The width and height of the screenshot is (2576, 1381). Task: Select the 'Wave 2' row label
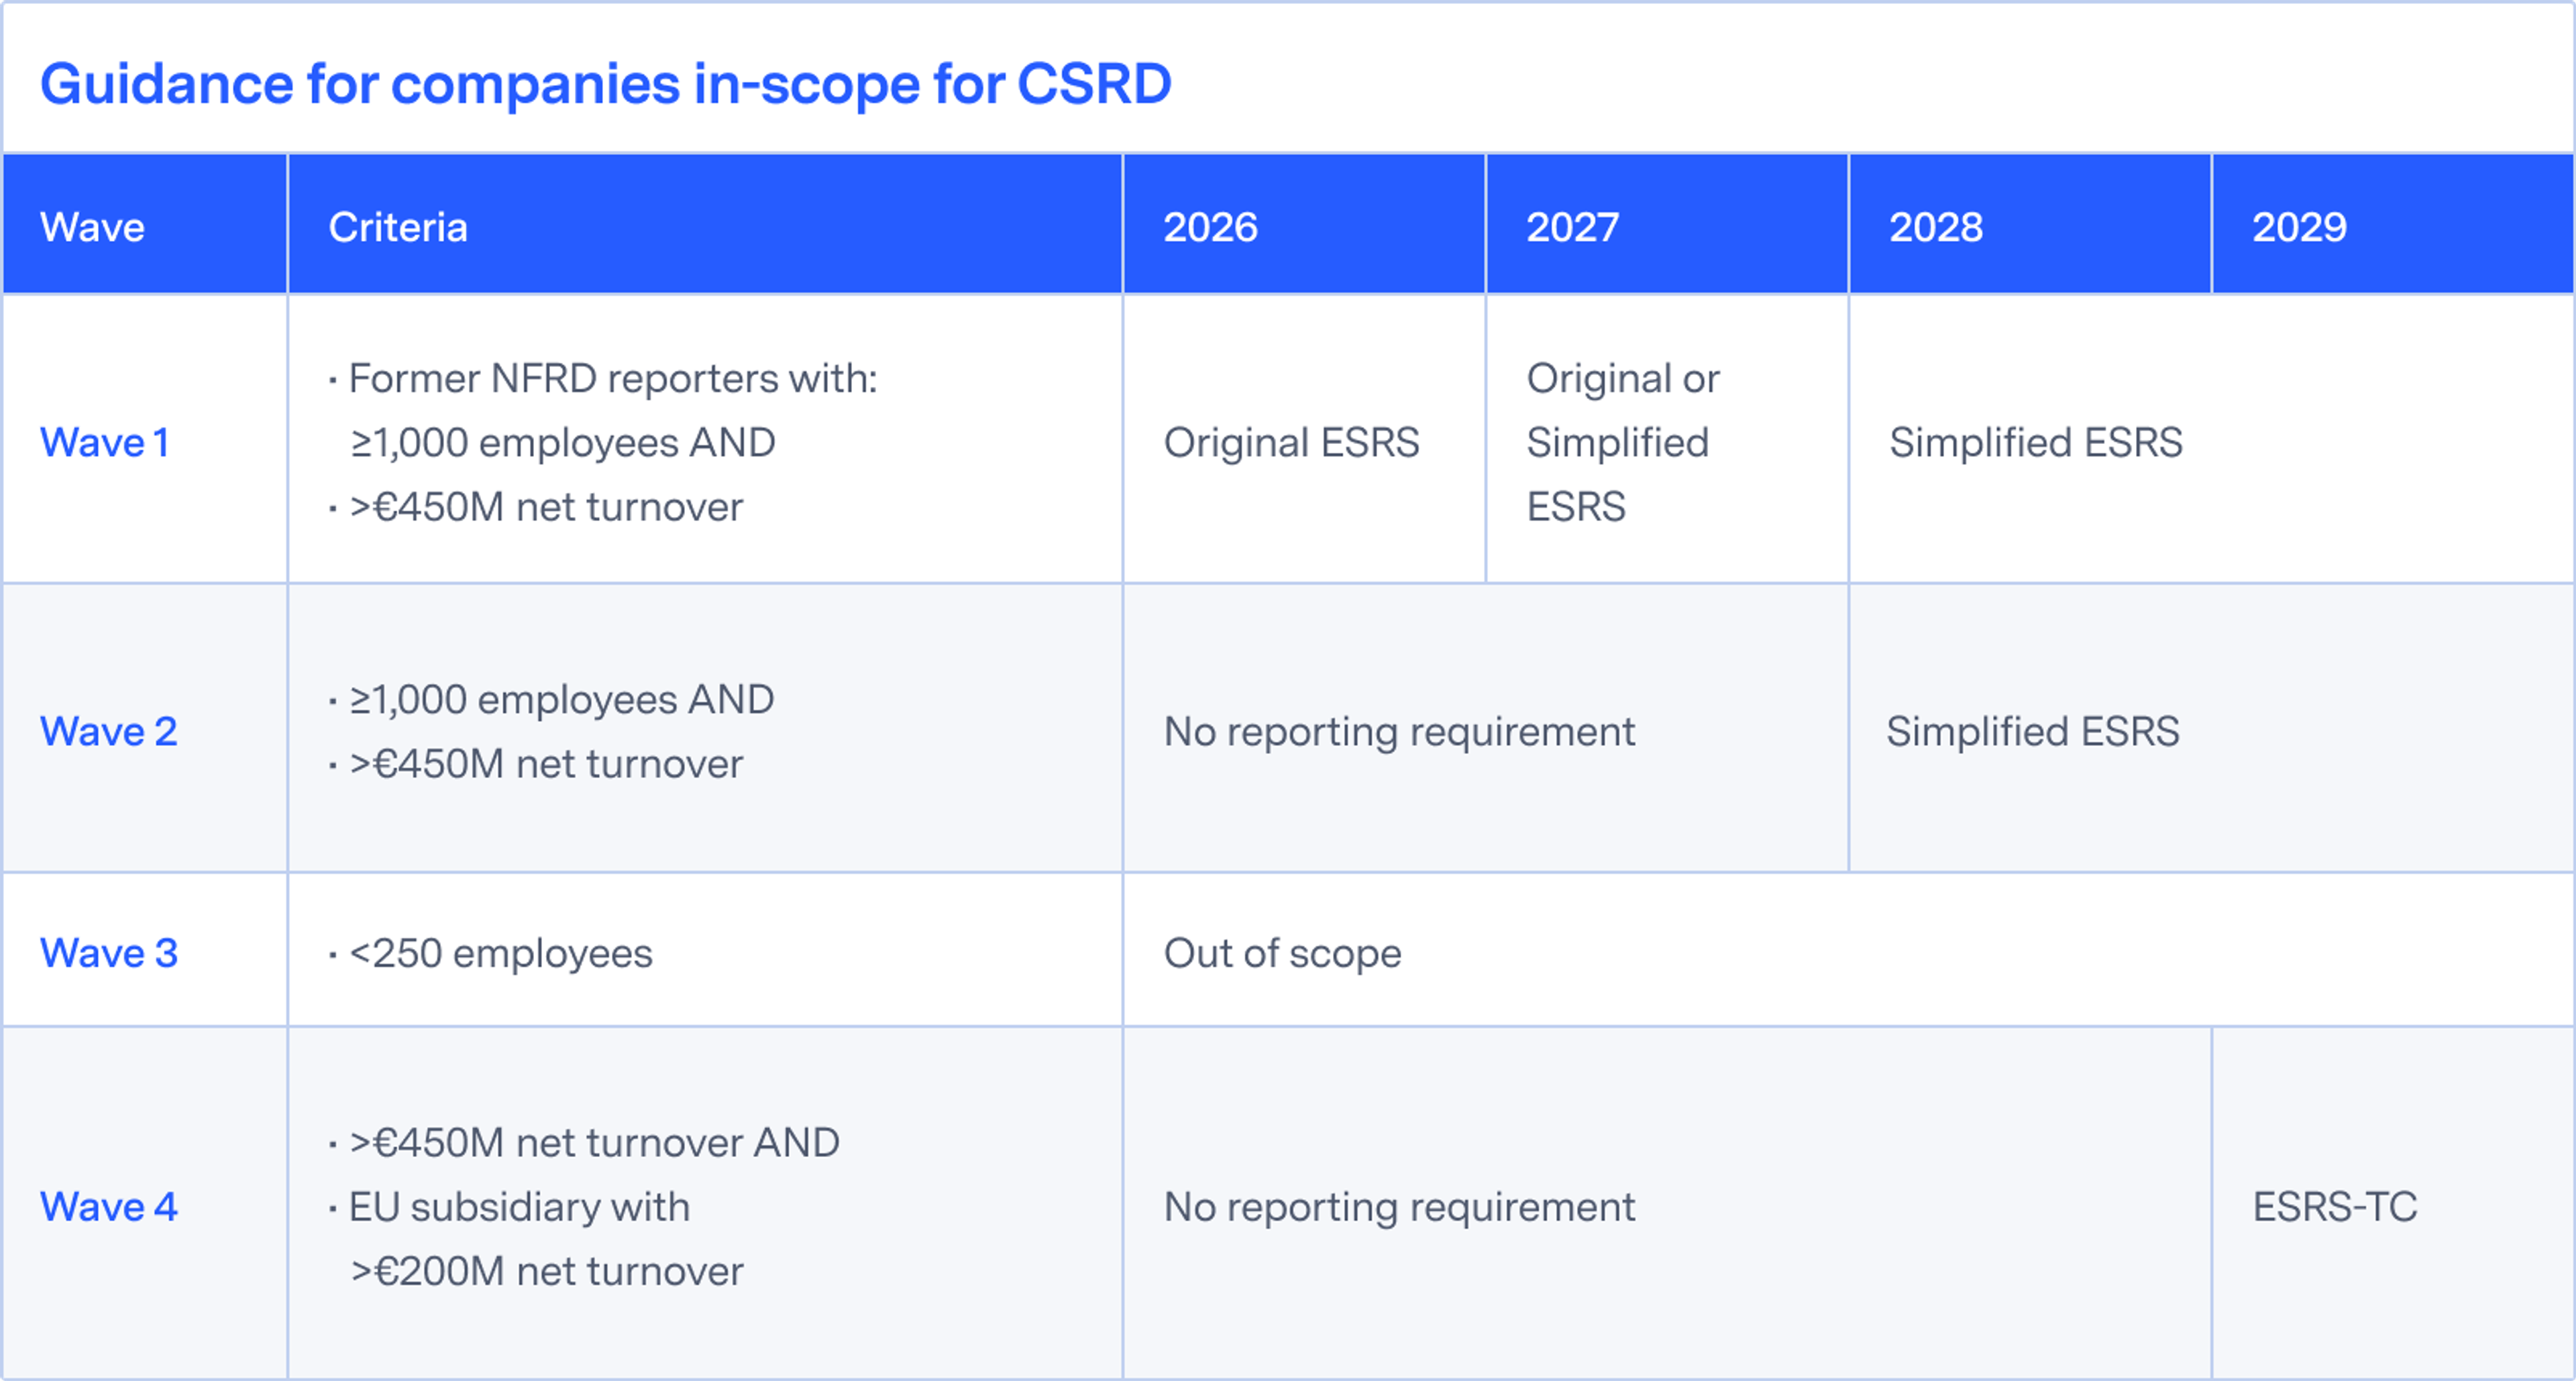(x=108, y=731)
